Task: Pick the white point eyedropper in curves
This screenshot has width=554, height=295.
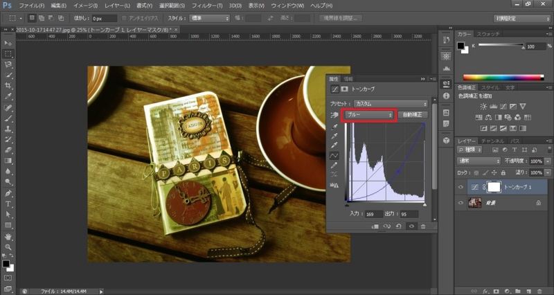Action: (x=334, y=145)
